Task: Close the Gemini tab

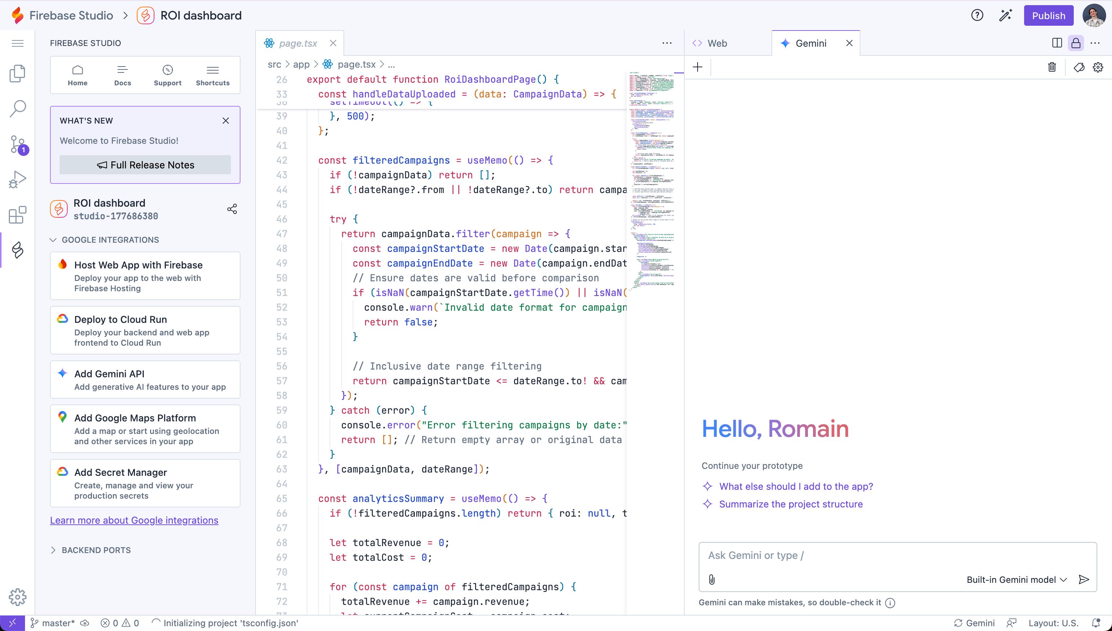Action: click(x=849, y=43)
